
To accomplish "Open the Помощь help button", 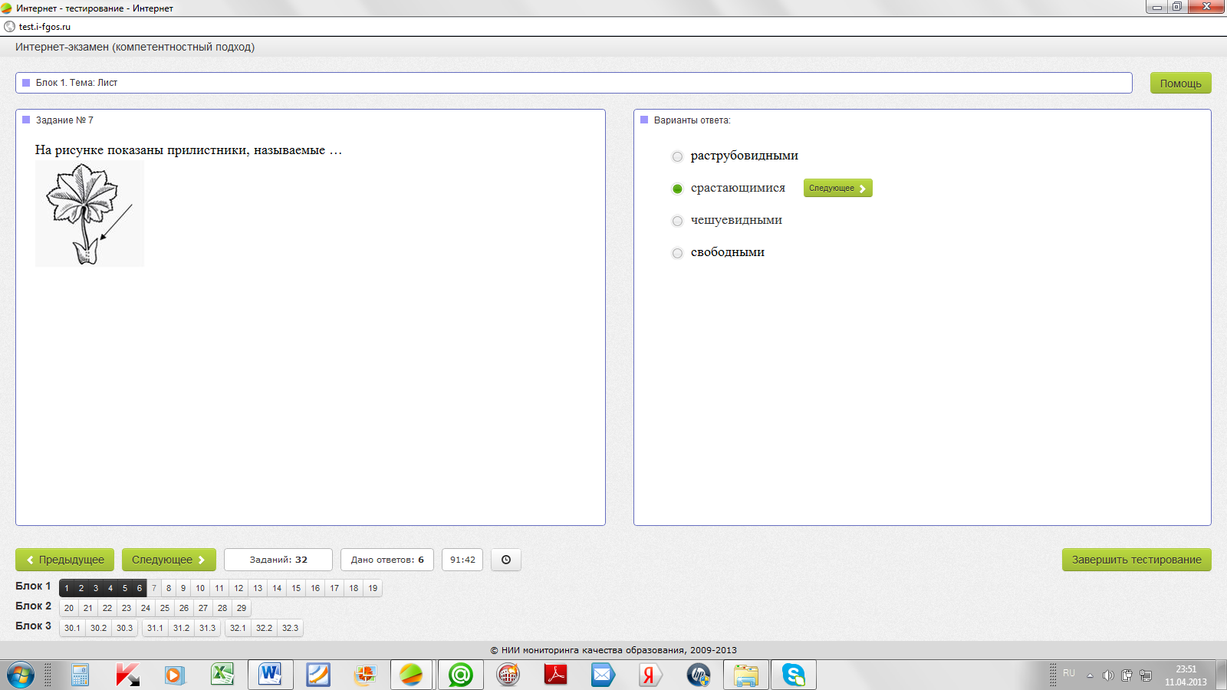I will pos(1180,83).
